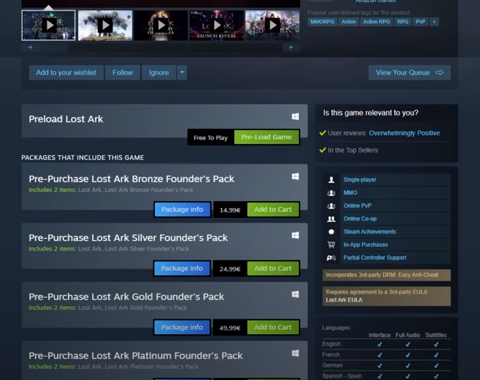The image size is (480, 380).
Task: Ignore this game
Action: (159, 72)
